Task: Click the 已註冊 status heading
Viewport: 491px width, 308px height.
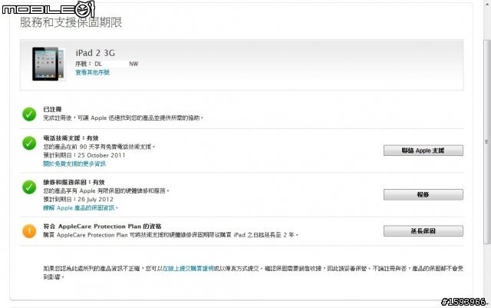Action: point(52,110)
